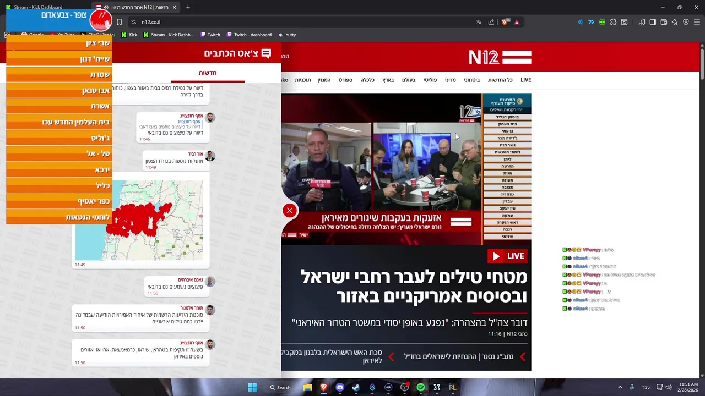Select כל החדשות in N12 navigation
This screenshot has width=705, height=396.
click(x=500, y=80)
